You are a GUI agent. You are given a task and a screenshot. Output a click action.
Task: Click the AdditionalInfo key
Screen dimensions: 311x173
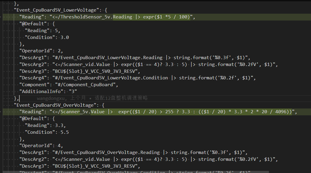(x=41, y=91)
